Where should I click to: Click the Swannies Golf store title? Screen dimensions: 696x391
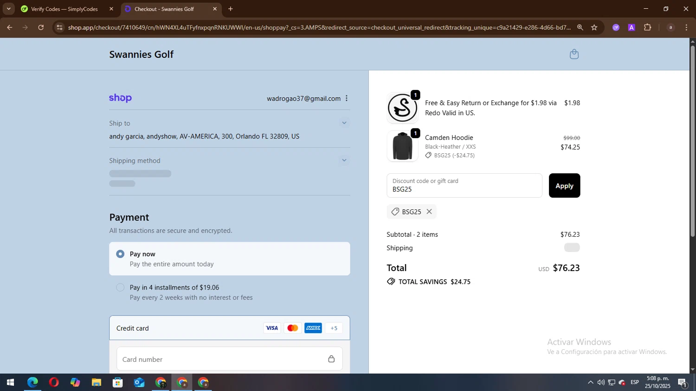(142, 54)
